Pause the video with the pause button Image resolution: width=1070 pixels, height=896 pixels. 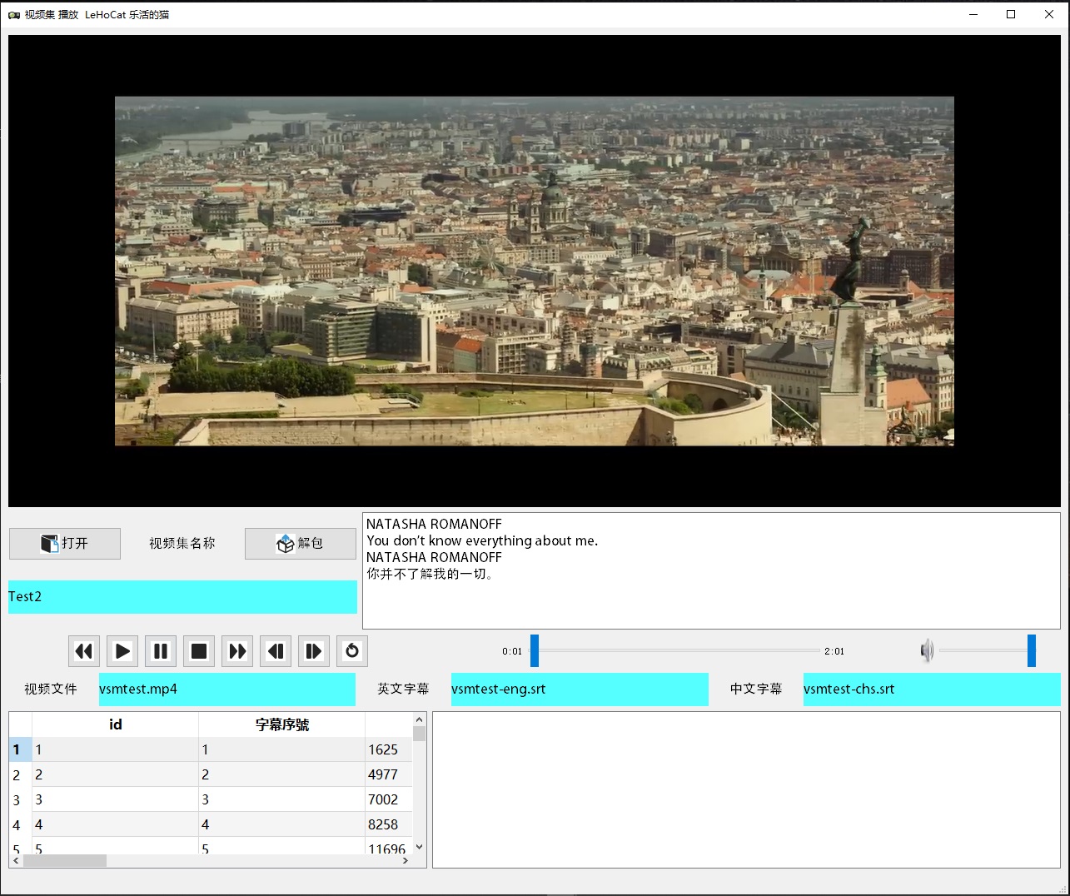point(161,651)
